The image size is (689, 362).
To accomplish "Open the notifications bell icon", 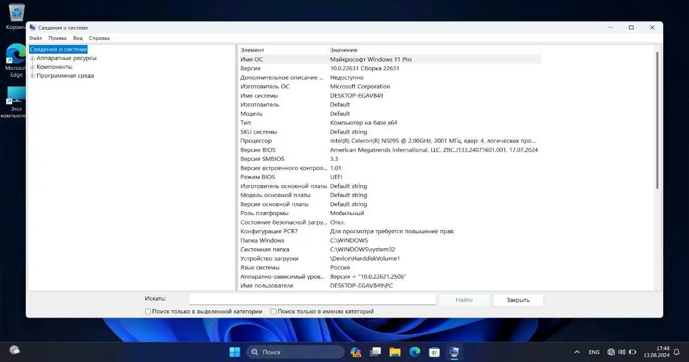I will 676,352.
